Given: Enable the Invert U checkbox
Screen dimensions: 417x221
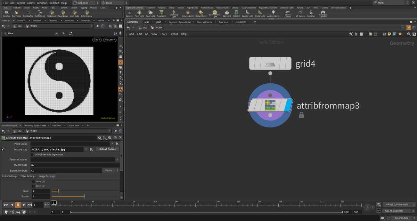Looking at the screenshot, I should tap(33, 181).
